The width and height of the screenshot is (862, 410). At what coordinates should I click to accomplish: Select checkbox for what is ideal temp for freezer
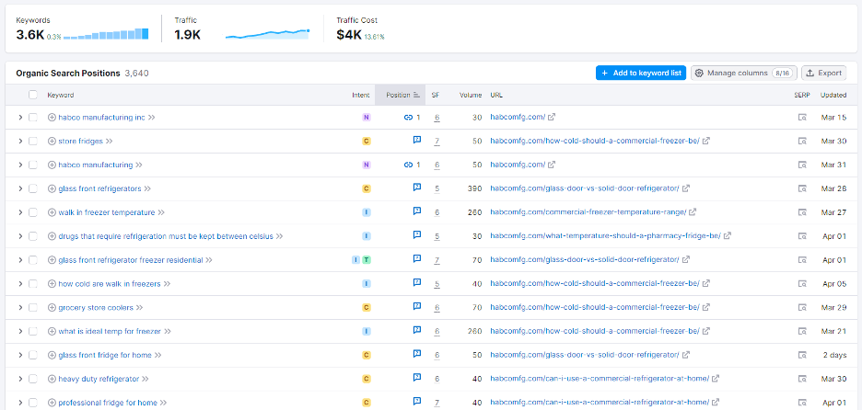[x=33, y=331]
